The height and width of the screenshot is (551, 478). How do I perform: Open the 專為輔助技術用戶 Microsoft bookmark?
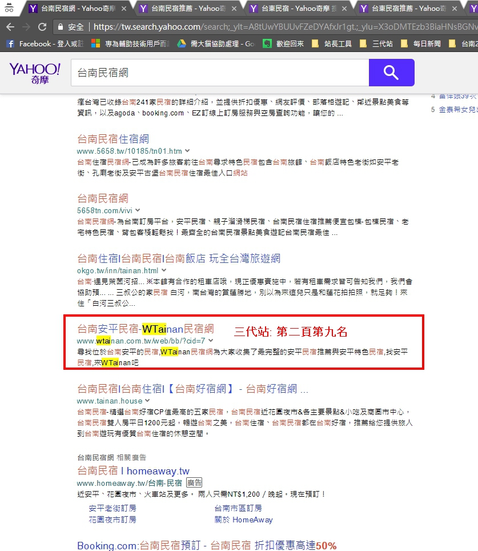[131, 43]
